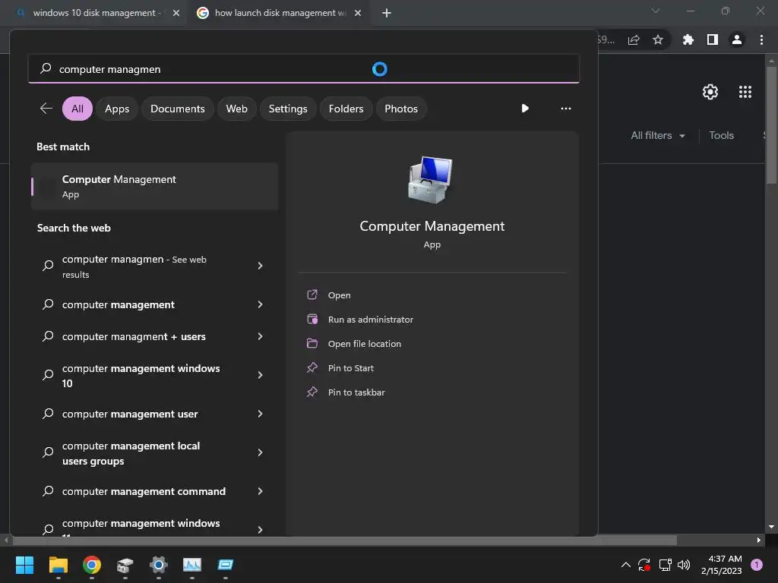
Task: Click the Pin to taskbar pin icon
Action: [x=312, y=392]
